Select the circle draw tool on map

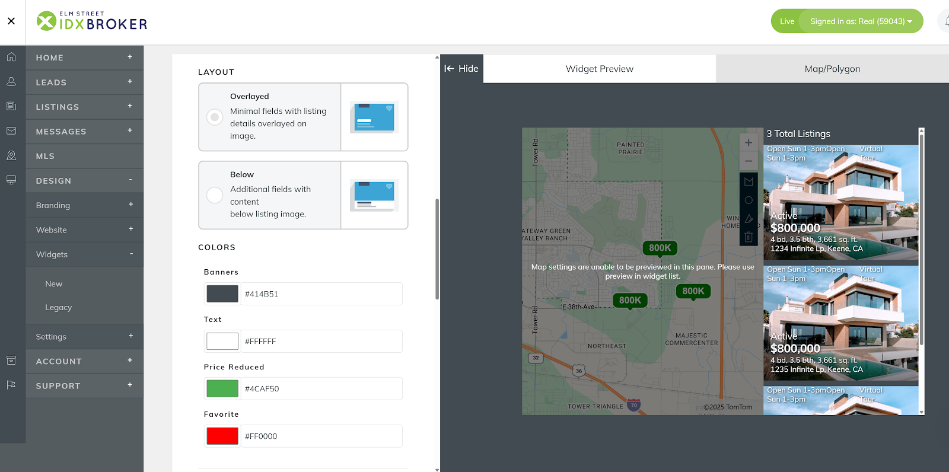749,200
